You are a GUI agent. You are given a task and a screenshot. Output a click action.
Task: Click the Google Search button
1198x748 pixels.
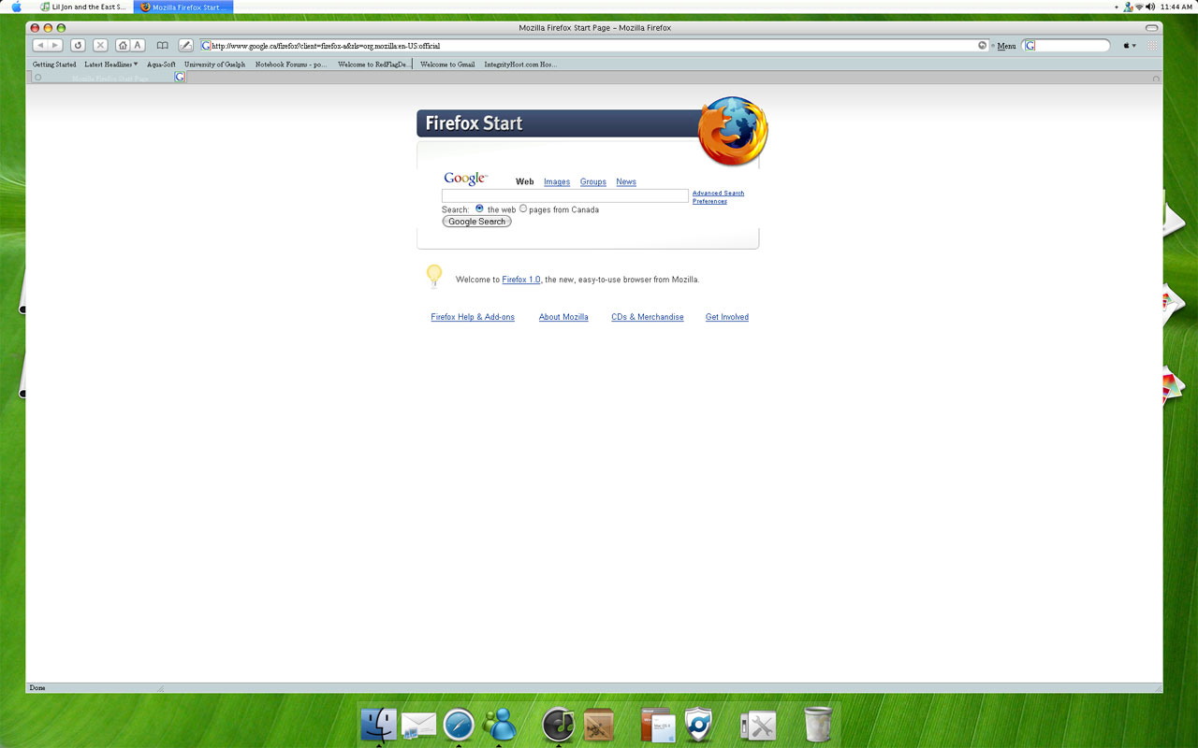[x=476, y=222]
